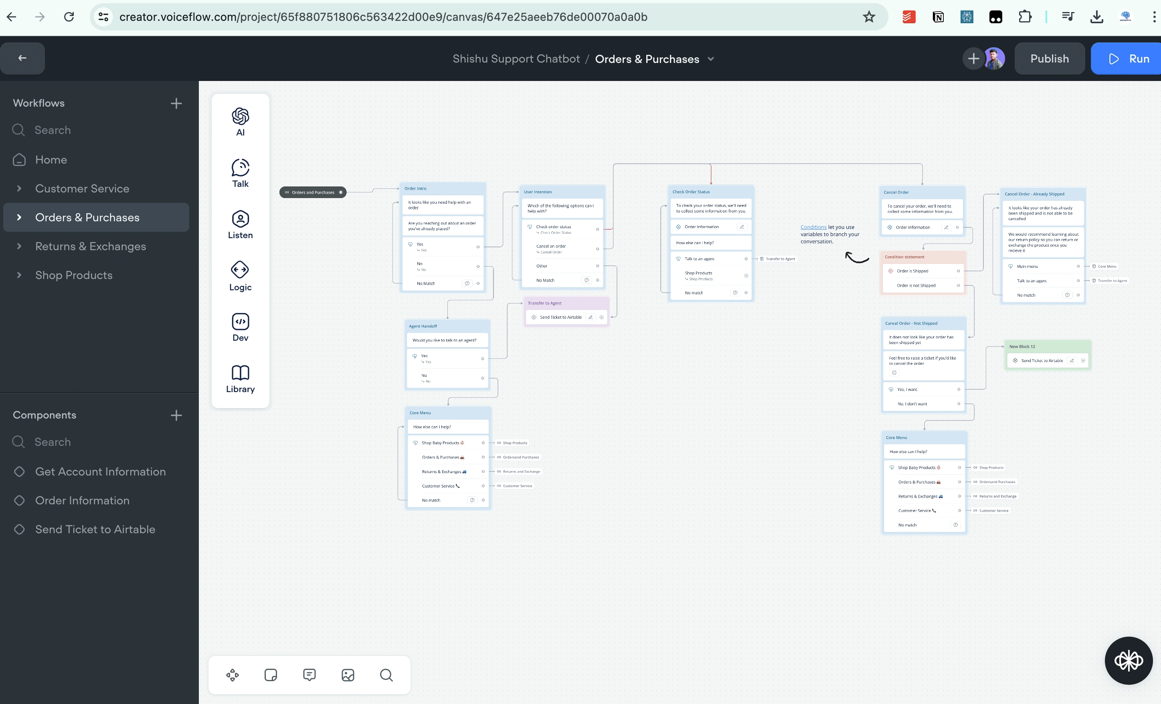
Task: Expand the Shop Products workflow
Action: (x=18, y=275)
